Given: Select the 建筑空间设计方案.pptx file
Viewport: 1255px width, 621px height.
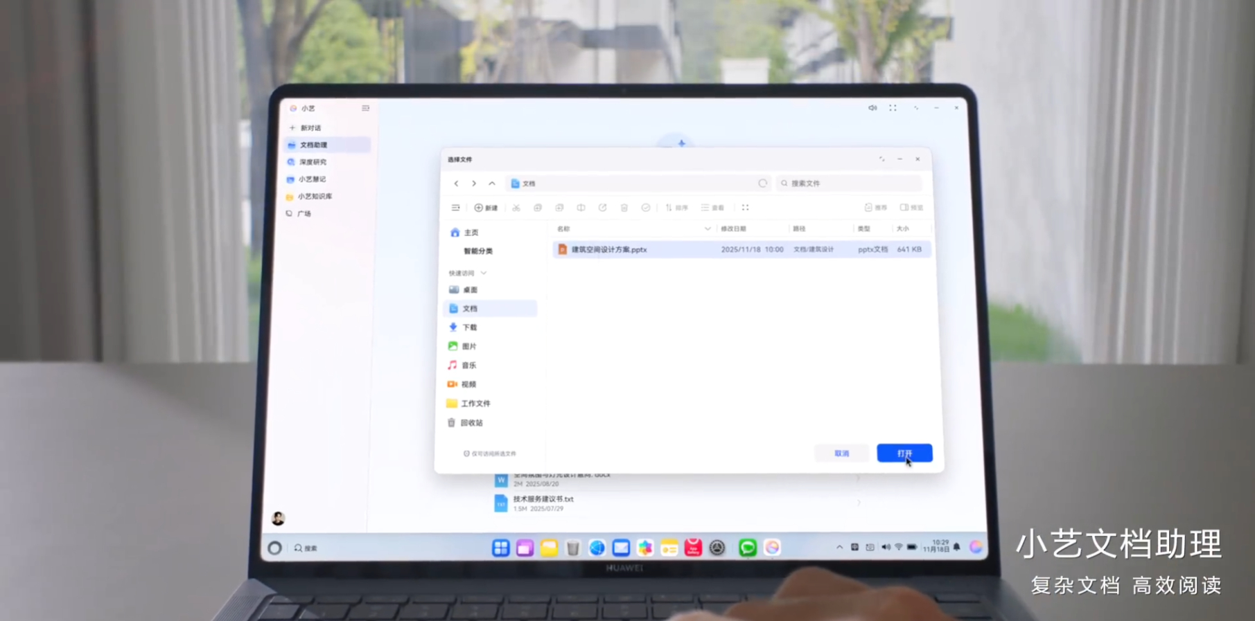Looking at the screenshot, I should [x=741, y=249].
